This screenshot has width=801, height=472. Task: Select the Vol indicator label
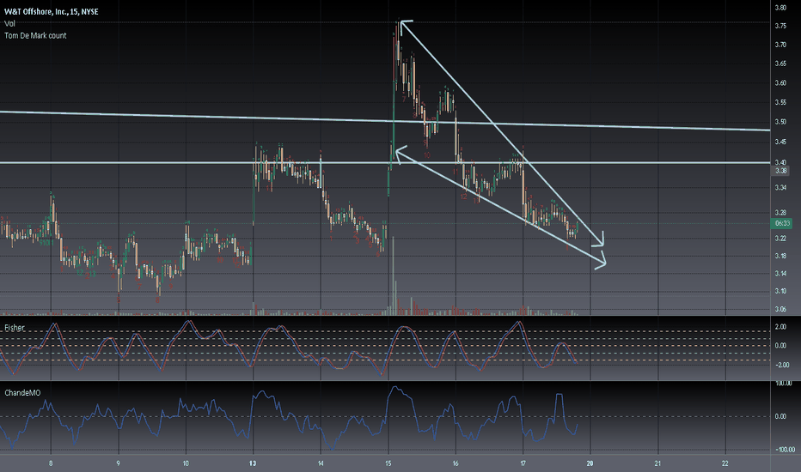[9, 23]
